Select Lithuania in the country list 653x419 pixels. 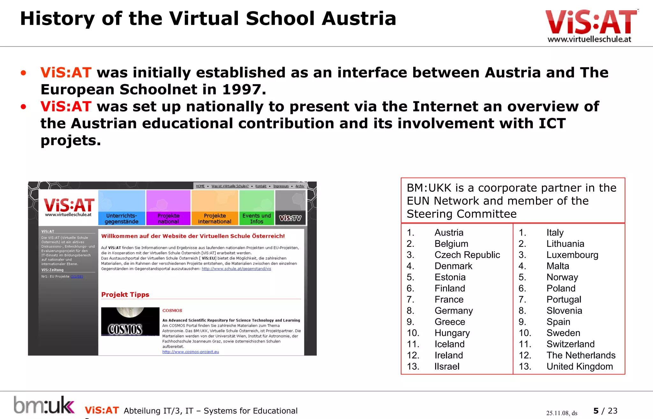point(565,244)
